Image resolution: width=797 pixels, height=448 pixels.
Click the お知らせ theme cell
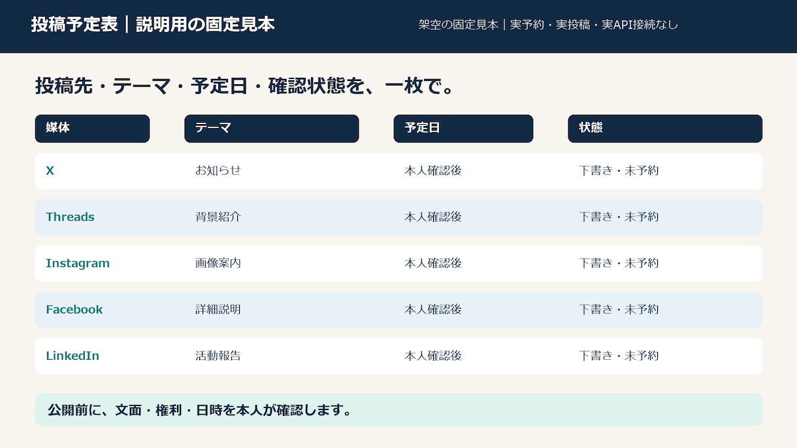click(x=218, y=170)
